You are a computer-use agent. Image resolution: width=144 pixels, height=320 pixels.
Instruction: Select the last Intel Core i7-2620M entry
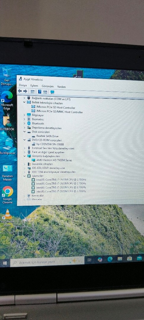[61, 191]
